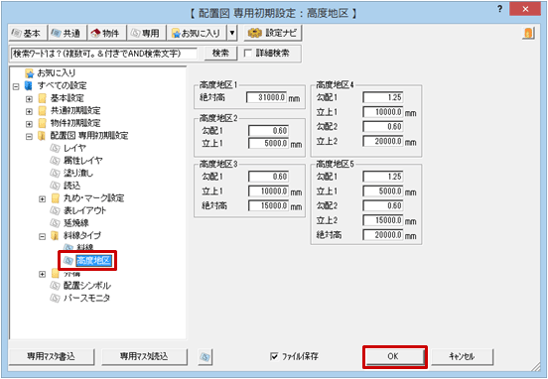Viewport: 548px width, 379px height.
Task: Edit 高度地区1 絶対高 value 31000.0
Action: (x=266, y=97)
